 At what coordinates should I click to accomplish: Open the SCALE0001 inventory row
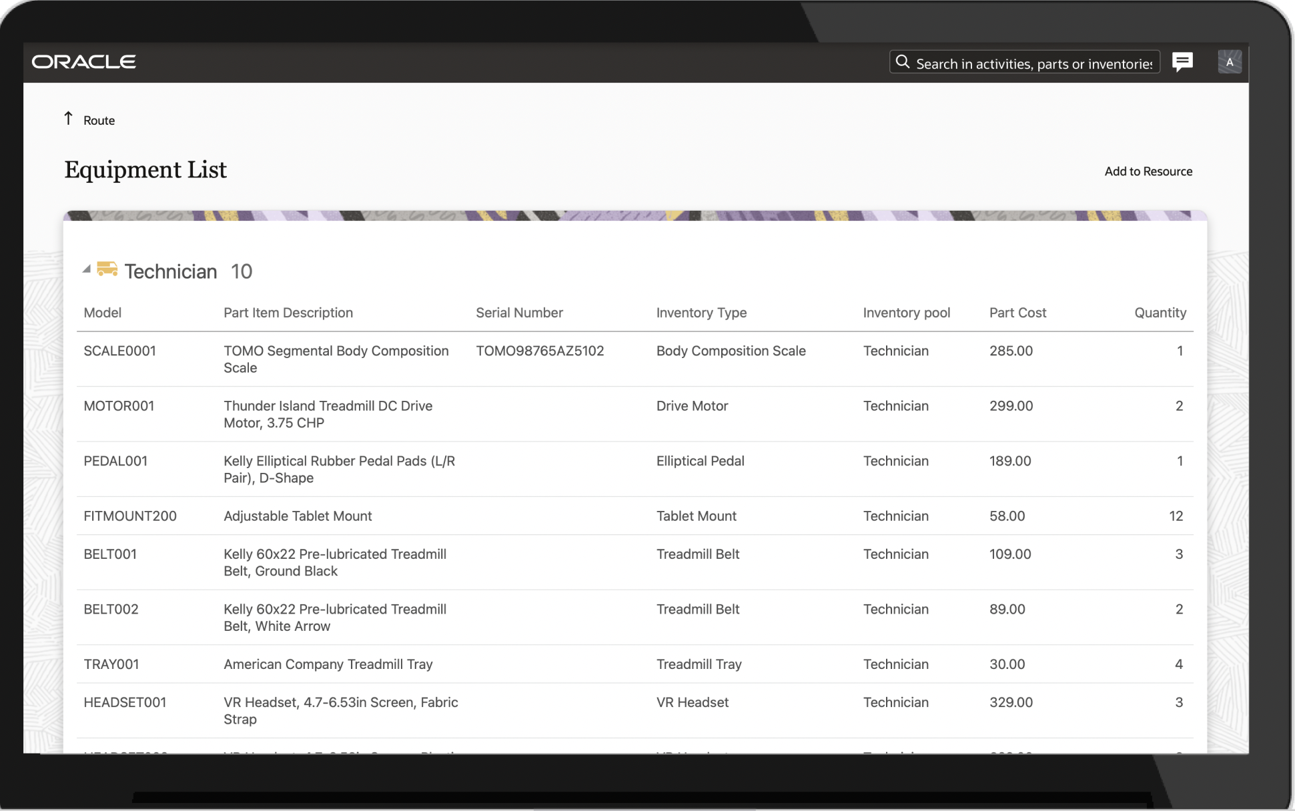click(119, 351)
